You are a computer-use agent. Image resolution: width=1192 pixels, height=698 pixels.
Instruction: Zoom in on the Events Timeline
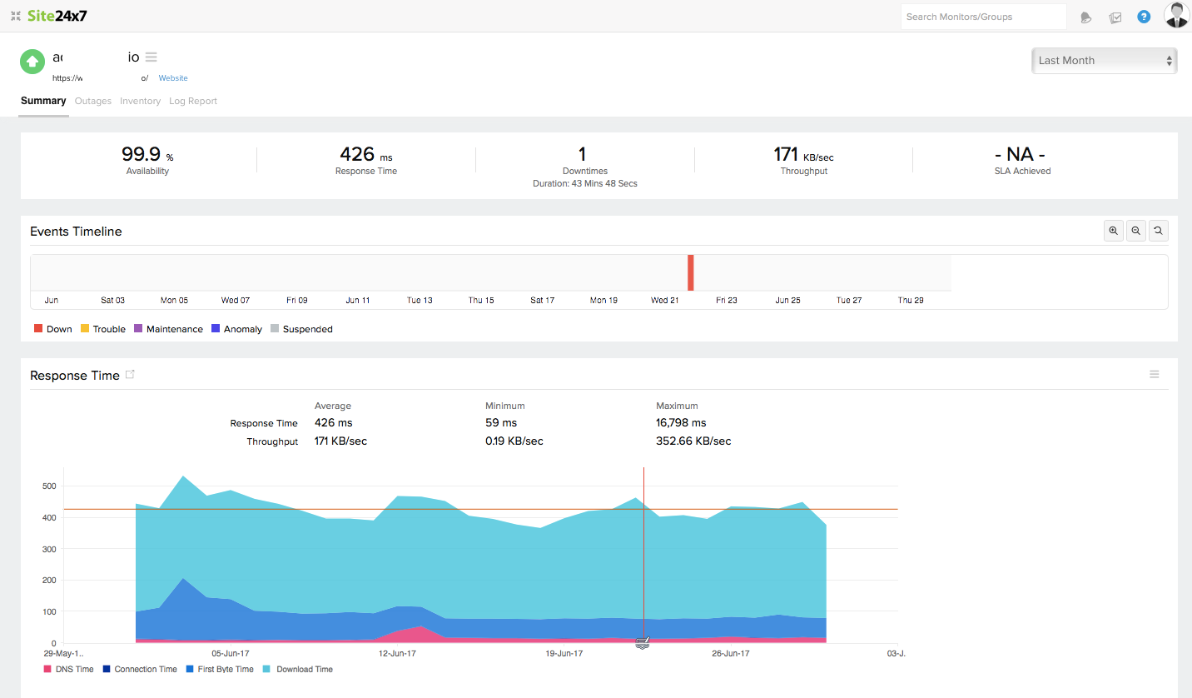tap(1113, 232)
